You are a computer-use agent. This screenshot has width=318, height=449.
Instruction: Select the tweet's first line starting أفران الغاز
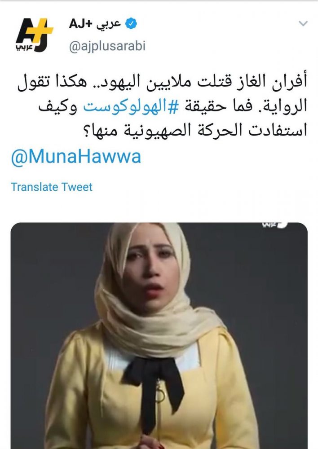point(162,83)
